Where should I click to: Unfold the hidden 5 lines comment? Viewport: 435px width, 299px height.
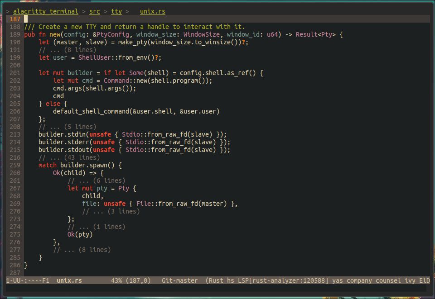pos(67,127)
